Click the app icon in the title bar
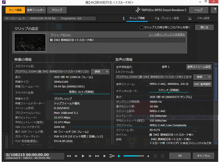The image size is (219, 162). (x=4, y=2)
